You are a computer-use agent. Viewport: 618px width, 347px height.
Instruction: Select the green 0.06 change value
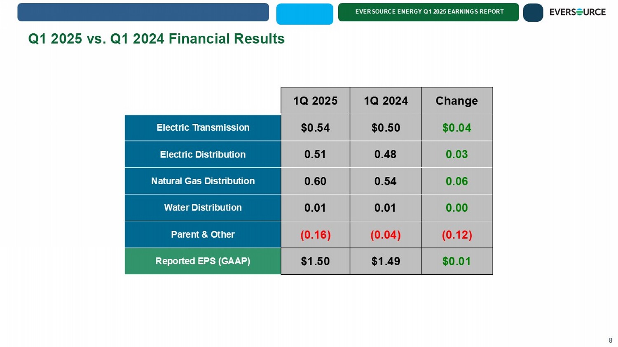[x=456, y=181]
